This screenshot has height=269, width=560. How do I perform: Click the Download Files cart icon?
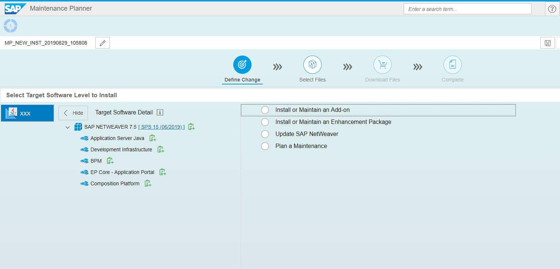pos(383,65)
